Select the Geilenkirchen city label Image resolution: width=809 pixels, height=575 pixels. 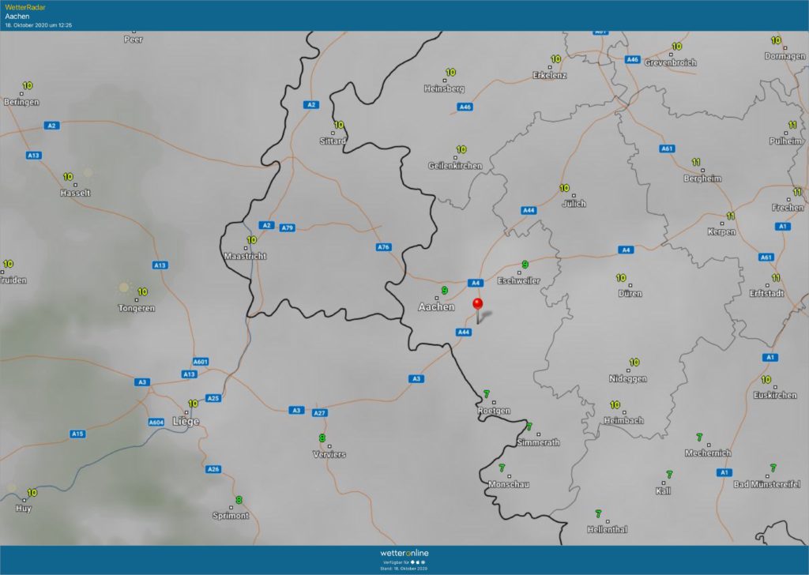(455, 166)
